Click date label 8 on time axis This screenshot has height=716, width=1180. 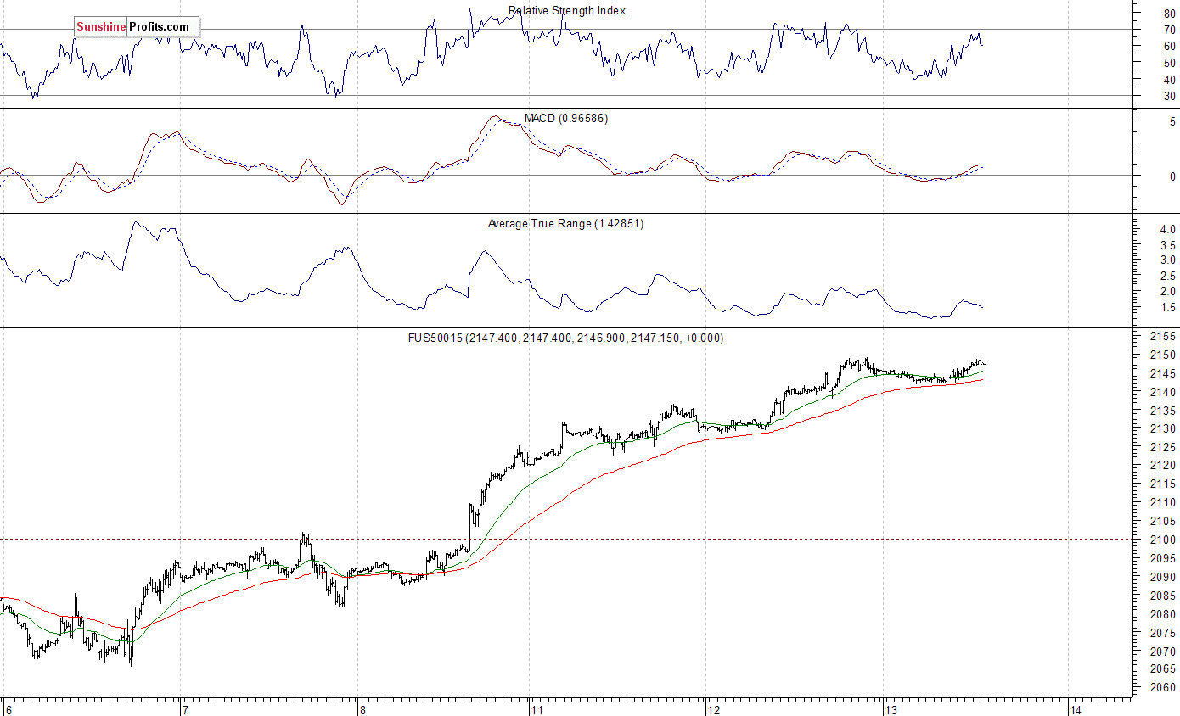click(362, 709)
